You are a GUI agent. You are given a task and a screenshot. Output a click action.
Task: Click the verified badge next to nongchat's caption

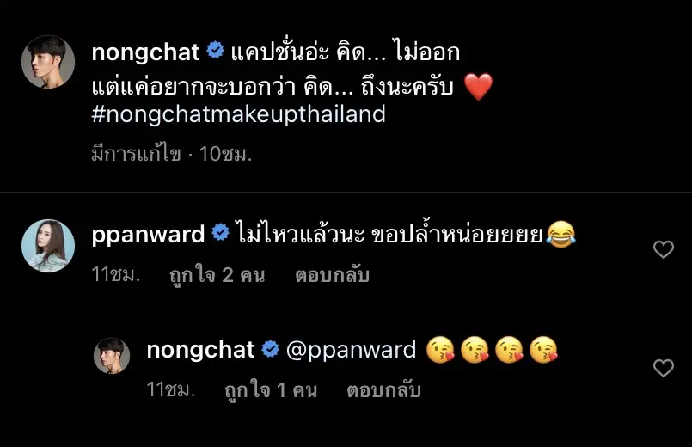pyautogui.click(x=216, y=50)
